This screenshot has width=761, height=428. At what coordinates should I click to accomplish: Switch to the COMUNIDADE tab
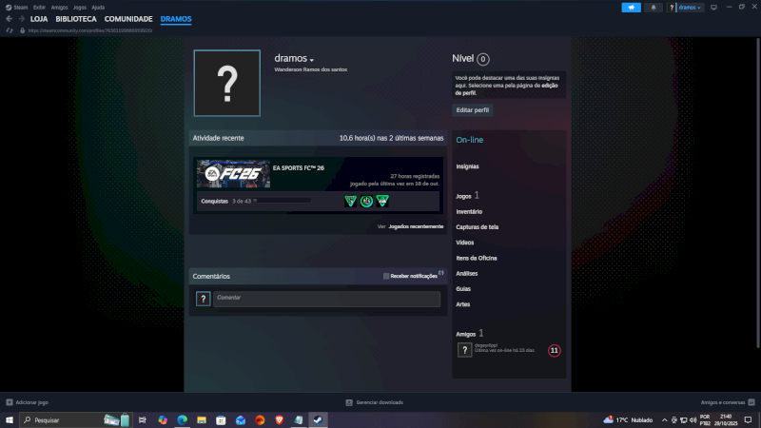tap(128, 19)
